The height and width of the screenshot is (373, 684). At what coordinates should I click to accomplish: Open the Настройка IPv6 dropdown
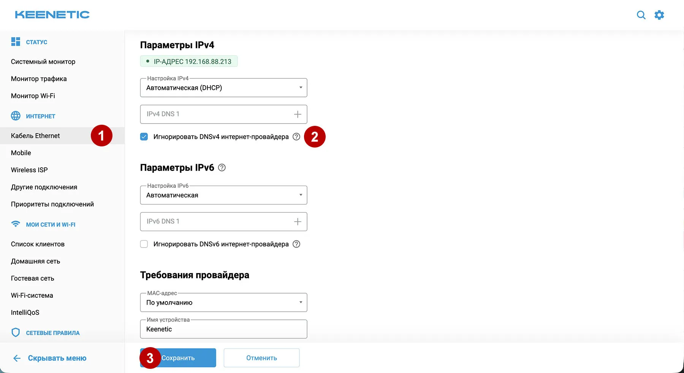(x=223, y=195)
